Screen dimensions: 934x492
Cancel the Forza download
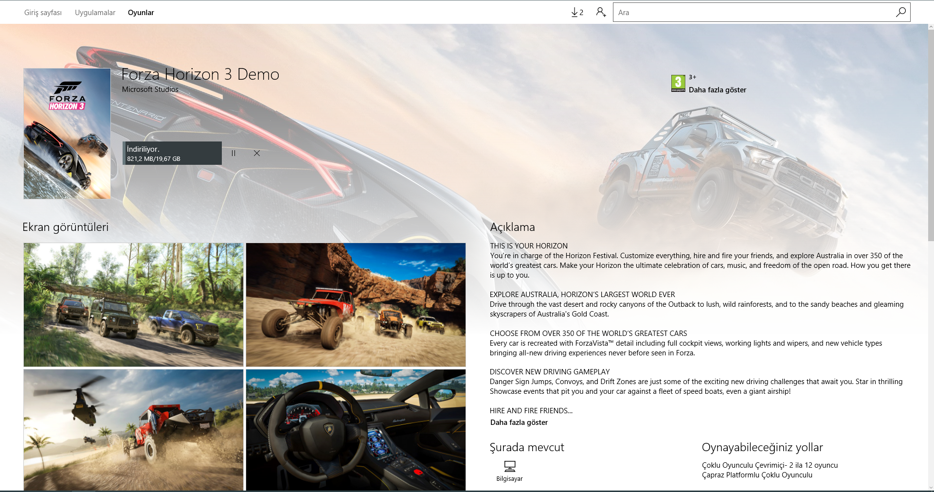coord(257,153)
